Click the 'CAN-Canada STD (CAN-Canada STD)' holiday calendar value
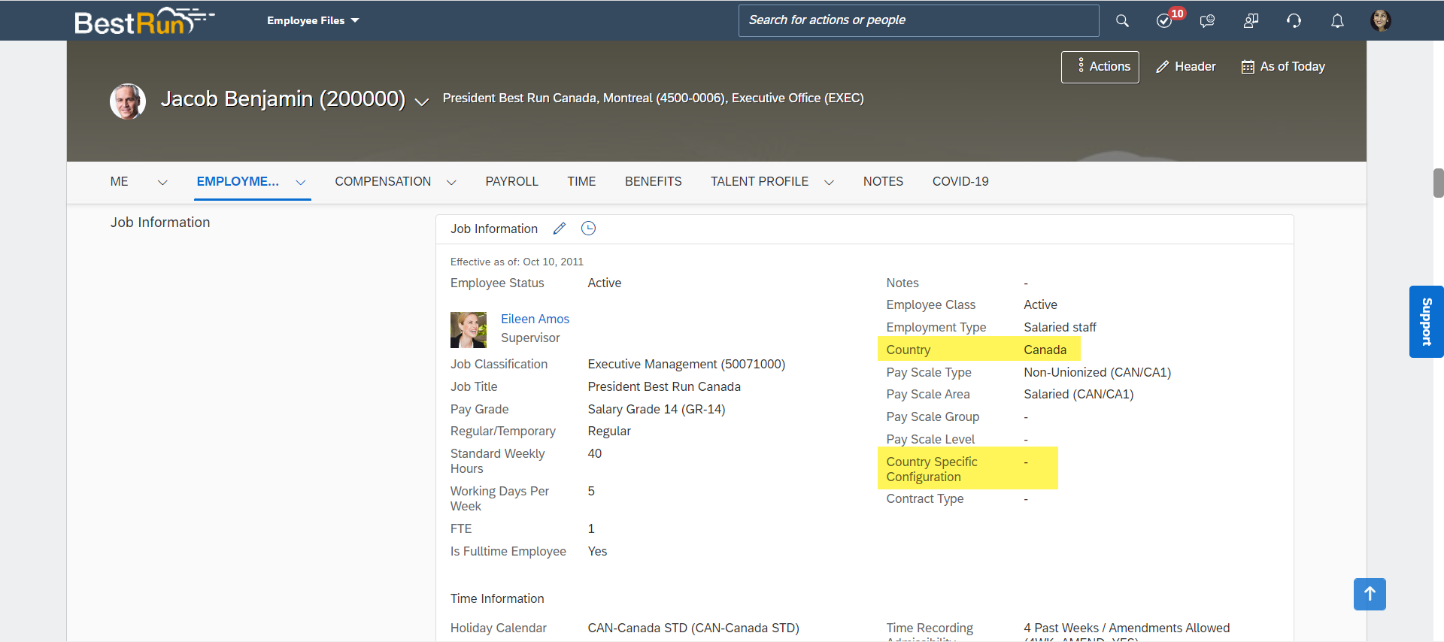1444x642 pixels. point(693,628)
